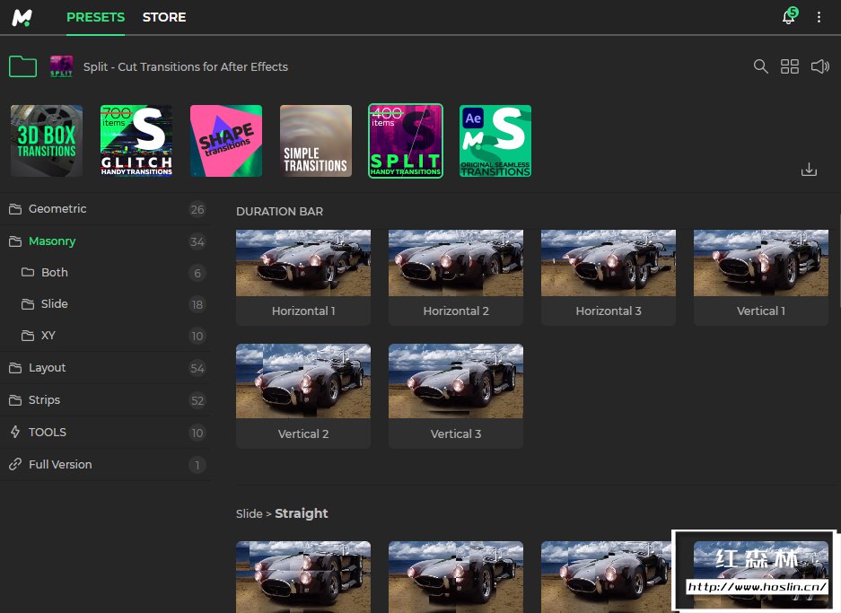This screenshot has height=613, width=841.
Task: Select the Simple Transitions pack
Action: pyautogui.click(x=316, y=141)
